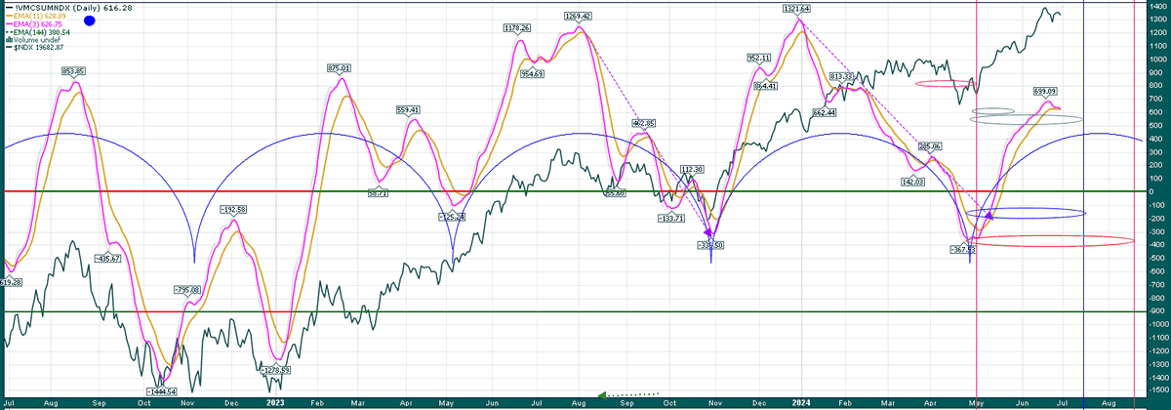Click the 699.09 recent peak label
This screenshot has width=1171, height=410.
1046,91
